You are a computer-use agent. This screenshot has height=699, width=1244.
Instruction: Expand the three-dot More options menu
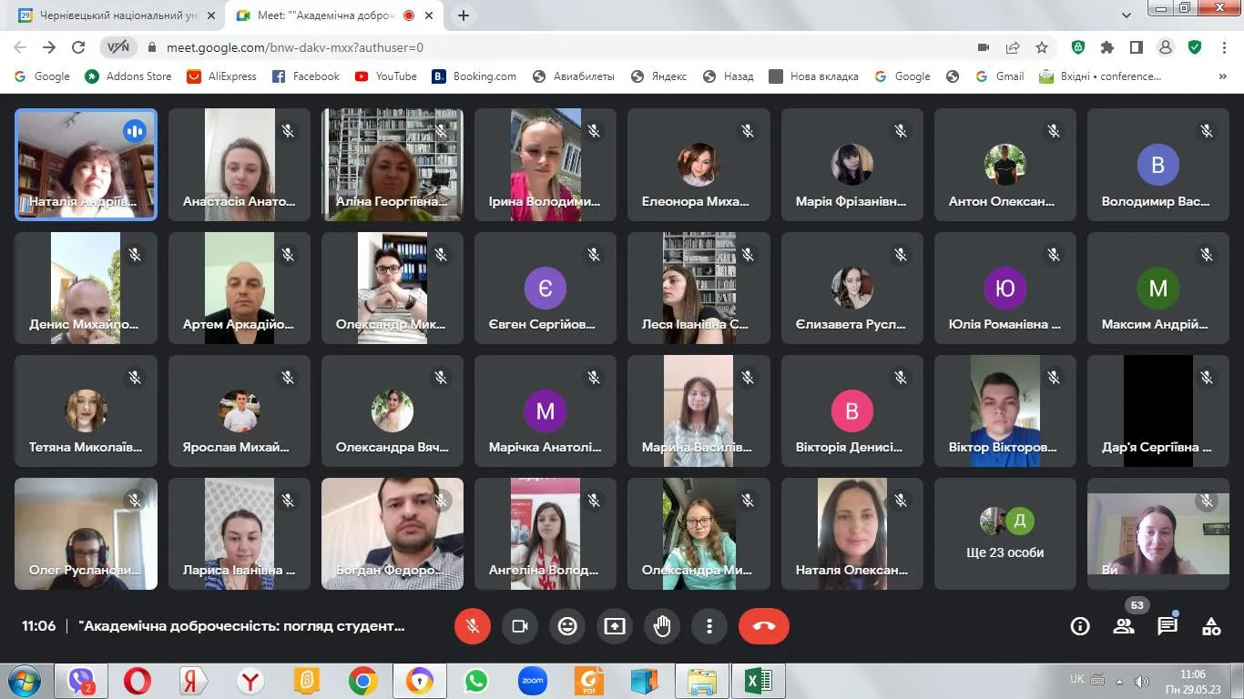click(x=709, y=626)
